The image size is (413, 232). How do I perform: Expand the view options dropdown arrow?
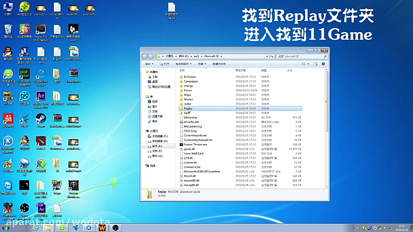pyautogui.click(x=308, y=64)
